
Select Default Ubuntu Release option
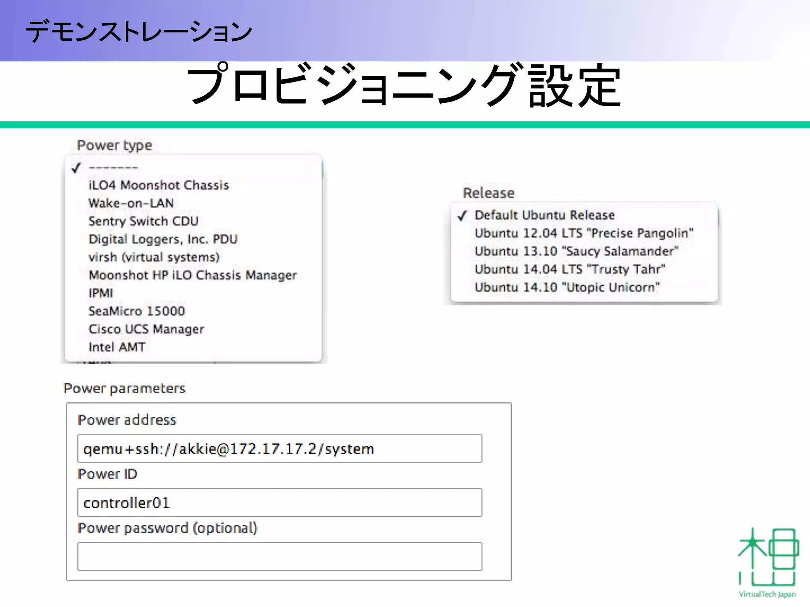(x=584, y=215)
